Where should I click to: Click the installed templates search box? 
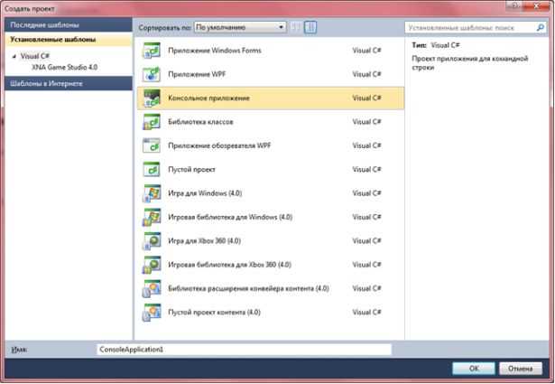tap(476, 28)
